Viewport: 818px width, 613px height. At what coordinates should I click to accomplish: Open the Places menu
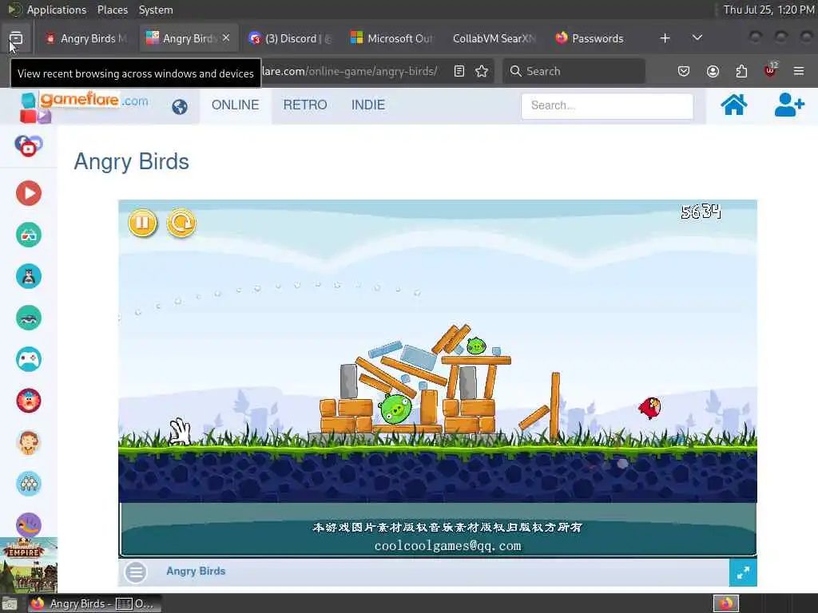coord(112,10)
